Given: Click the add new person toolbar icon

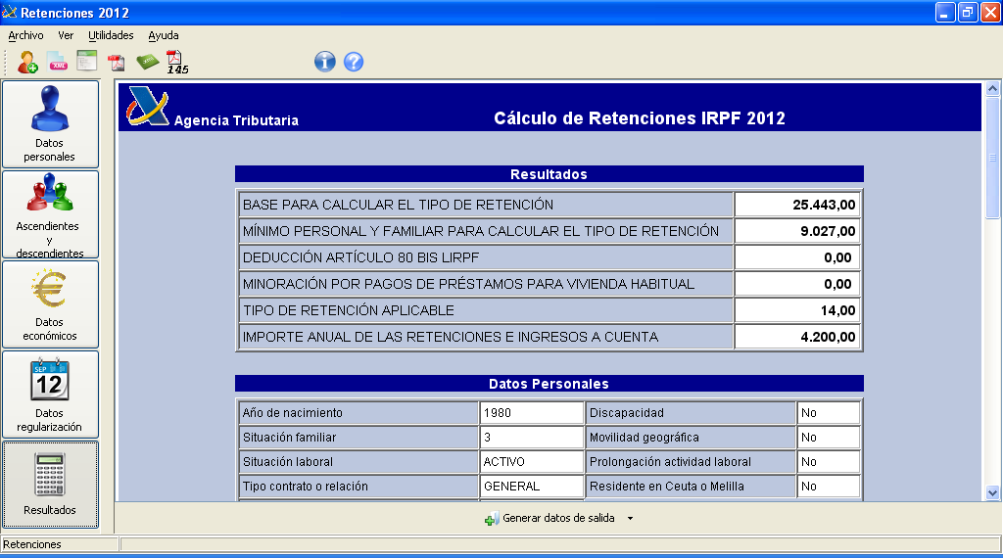Looking at the screenshot, I should point(27,62).
